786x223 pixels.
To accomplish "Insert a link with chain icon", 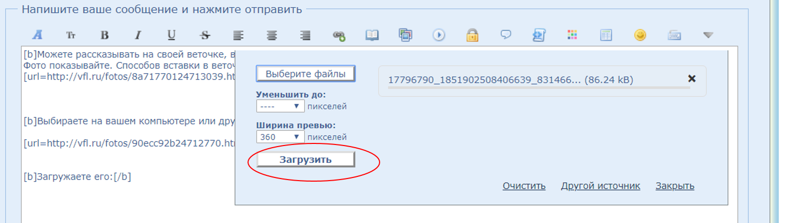I will (339, 36).
